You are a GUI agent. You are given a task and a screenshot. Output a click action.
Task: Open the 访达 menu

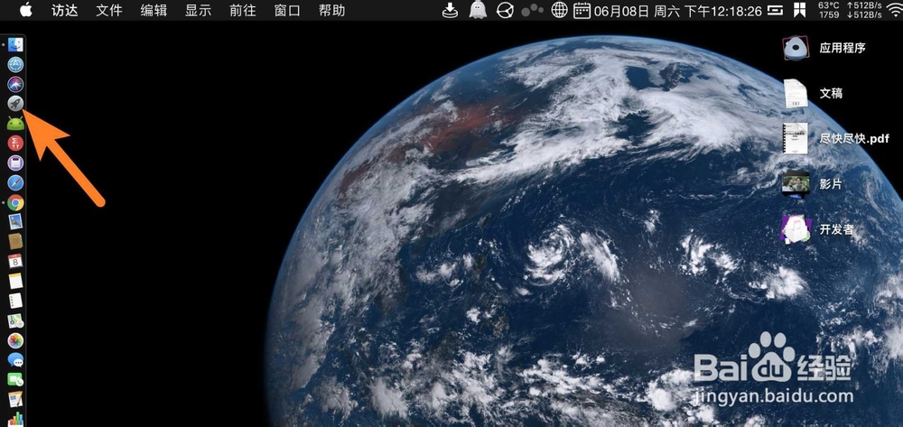[x=64, y=10]
